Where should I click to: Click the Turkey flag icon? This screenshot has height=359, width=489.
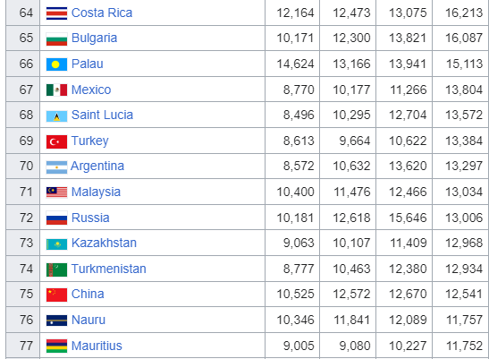56,141
